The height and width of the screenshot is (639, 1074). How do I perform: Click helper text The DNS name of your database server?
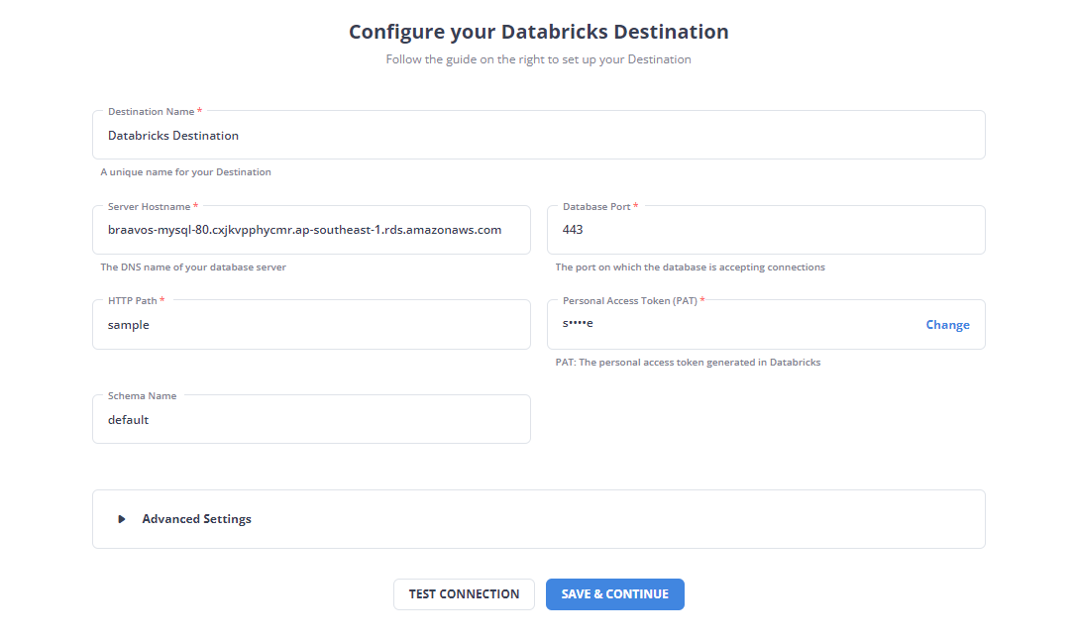pyautogui.click(x=193, y=267)
